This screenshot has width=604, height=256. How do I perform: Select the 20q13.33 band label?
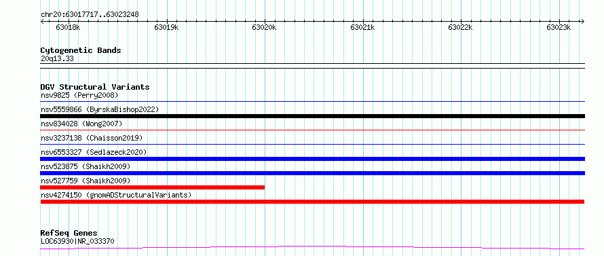tap(57, 58)
